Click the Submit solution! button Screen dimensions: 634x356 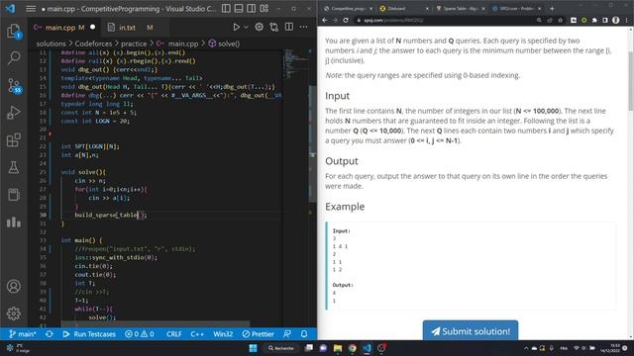(471, 331)
